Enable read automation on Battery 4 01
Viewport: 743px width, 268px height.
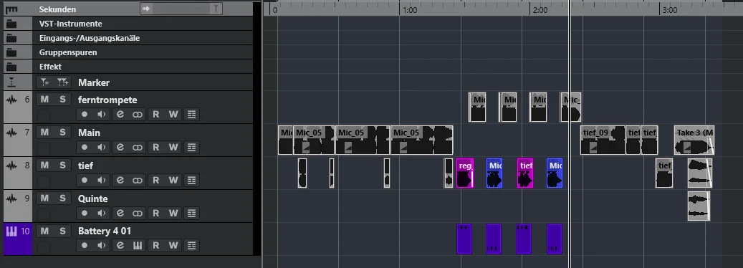[x=156, y=245]
